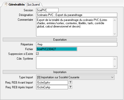Viewport: 124px width, 100px height.
Task: Open the Importation sur Société Courante combo box
Action: tap(75, 77)
